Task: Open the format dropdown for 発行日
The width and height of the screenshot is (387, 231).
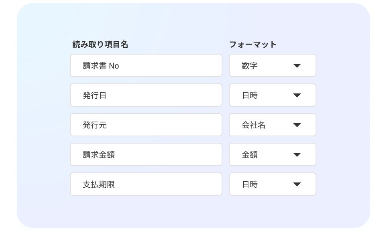Action: [x=272, y=95]
